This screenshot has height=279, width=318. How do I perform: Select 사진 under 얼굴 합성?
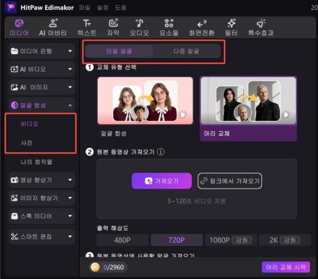click(26, 143)
